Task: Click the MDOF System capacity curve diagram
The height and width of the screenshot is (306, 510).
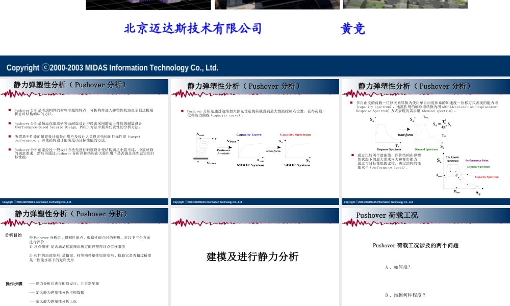Action: tap(250, 149)
